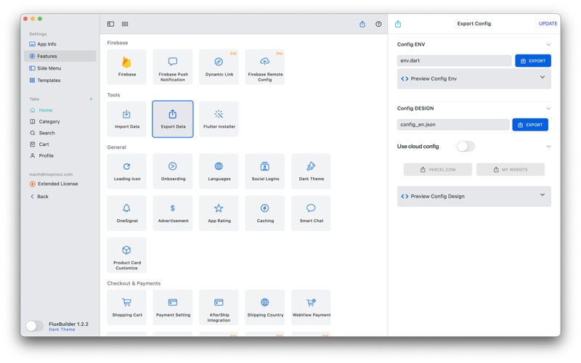
Task: Open the Smart Chat feature
Action: (x=311, y=213)
